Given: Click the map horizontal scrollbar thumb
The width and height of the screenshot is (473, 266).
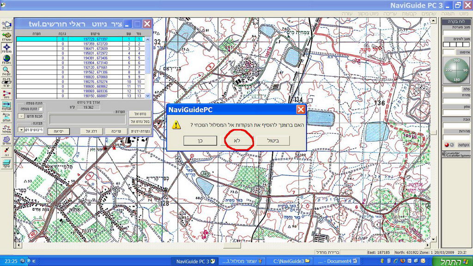Looking at the screenshot, I should tap(232, 246).
